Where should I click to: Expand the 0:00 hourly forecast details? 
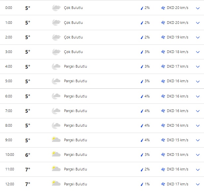click(198, 8)
